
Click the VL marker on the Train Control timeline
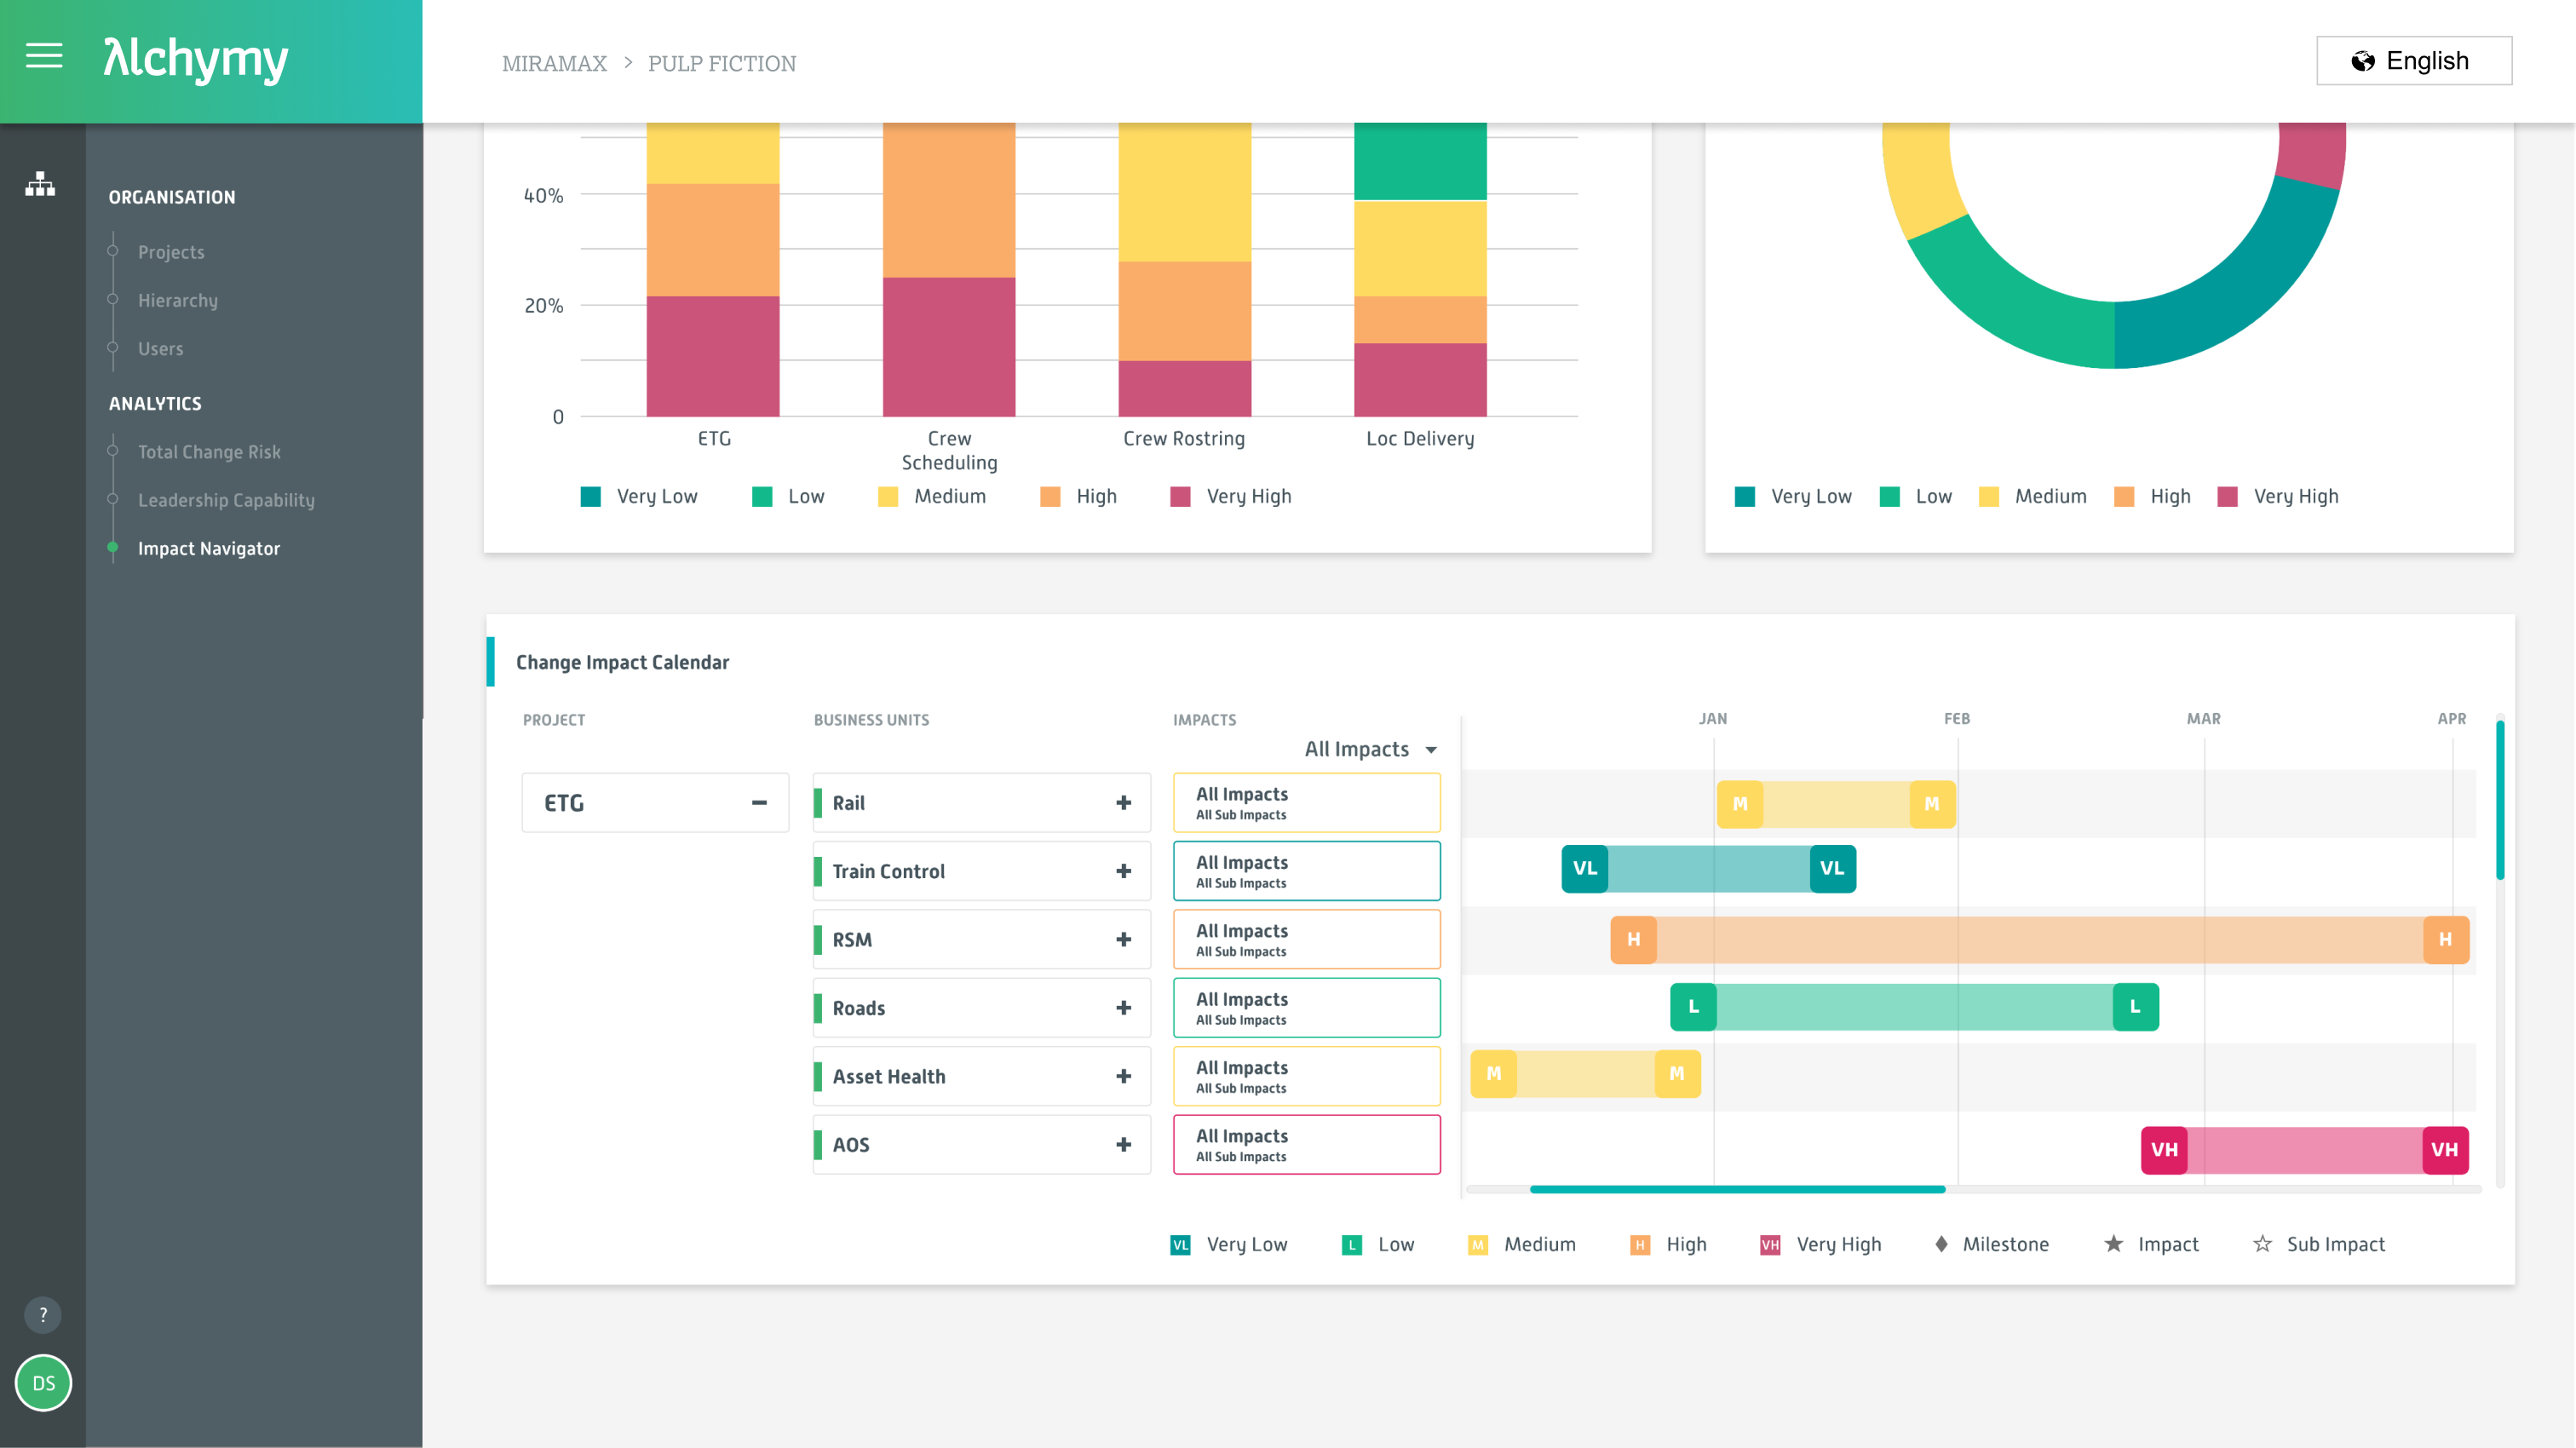point(1585,869)
